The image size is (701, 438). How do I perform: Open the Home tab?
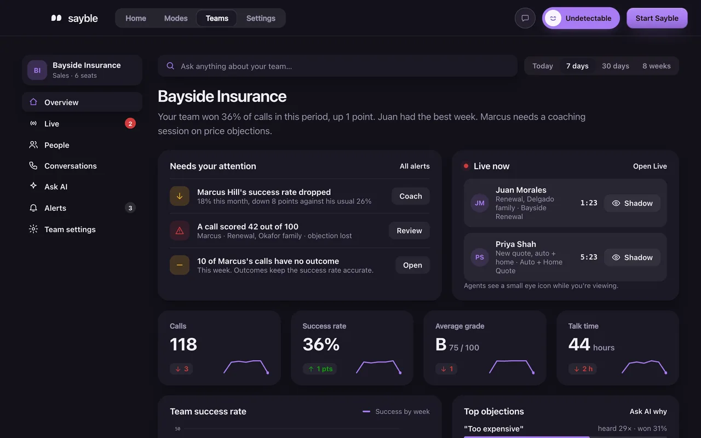tap(136, 18)
